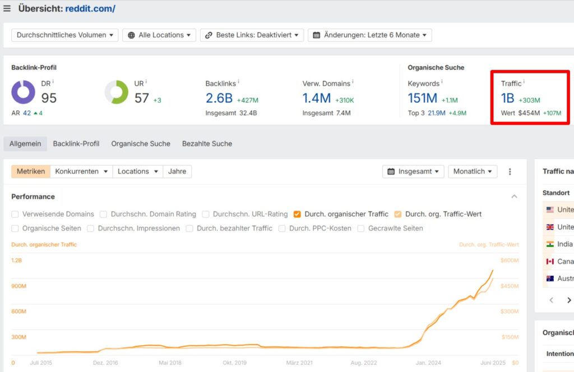
Task: Enable Durch. bezahlter Traffic checkbox
Action: (x=189, y=228)
